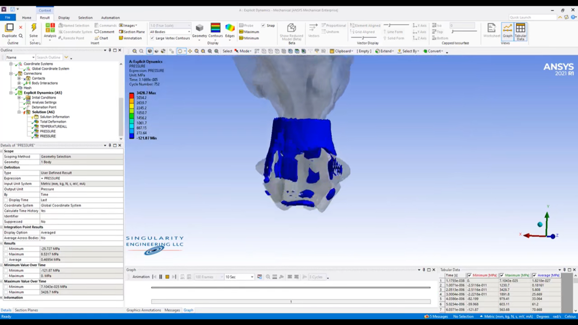Select TEMPERATUREALL result in tree
This screenshot has width=578, height=325.
click(53, 127)
